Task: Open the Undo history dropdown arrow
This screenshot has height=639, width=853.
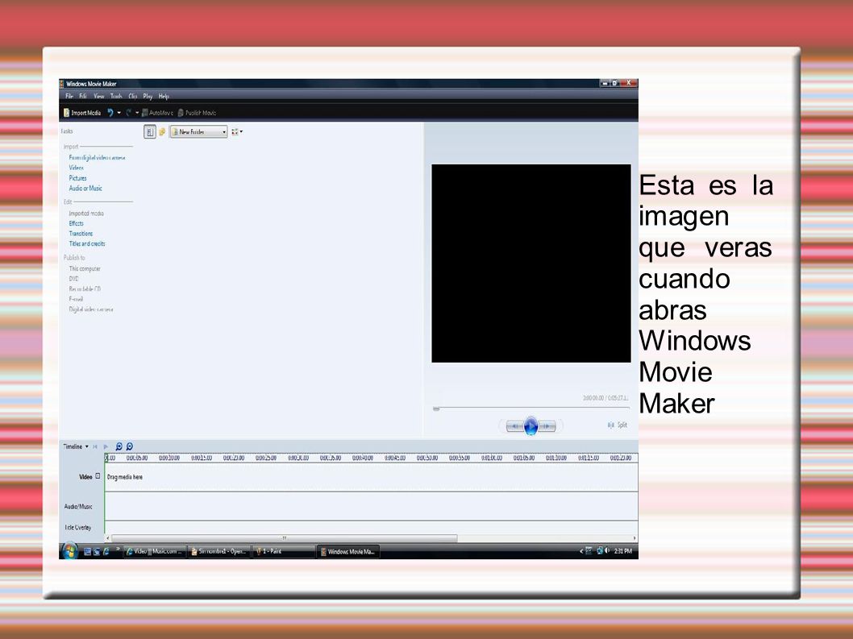Action: pyautogui.click(x=119, y=113)
